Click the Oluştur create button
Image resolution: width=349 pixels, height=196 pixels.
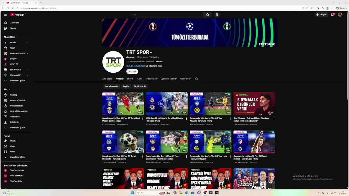(x=321, y=15)
